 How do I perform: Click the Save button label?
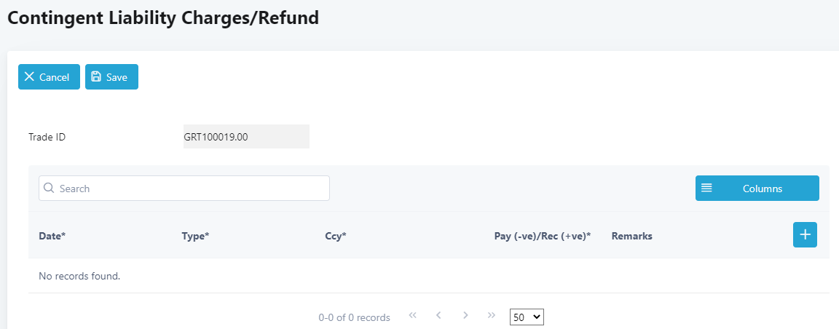coord(117,77)
